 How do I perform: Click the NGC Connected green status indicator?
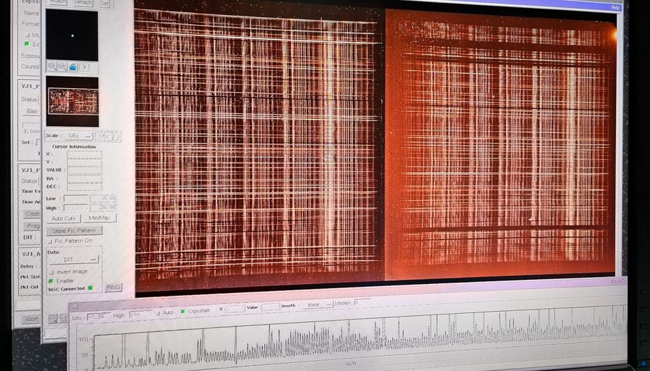click(x=90, y=288)
